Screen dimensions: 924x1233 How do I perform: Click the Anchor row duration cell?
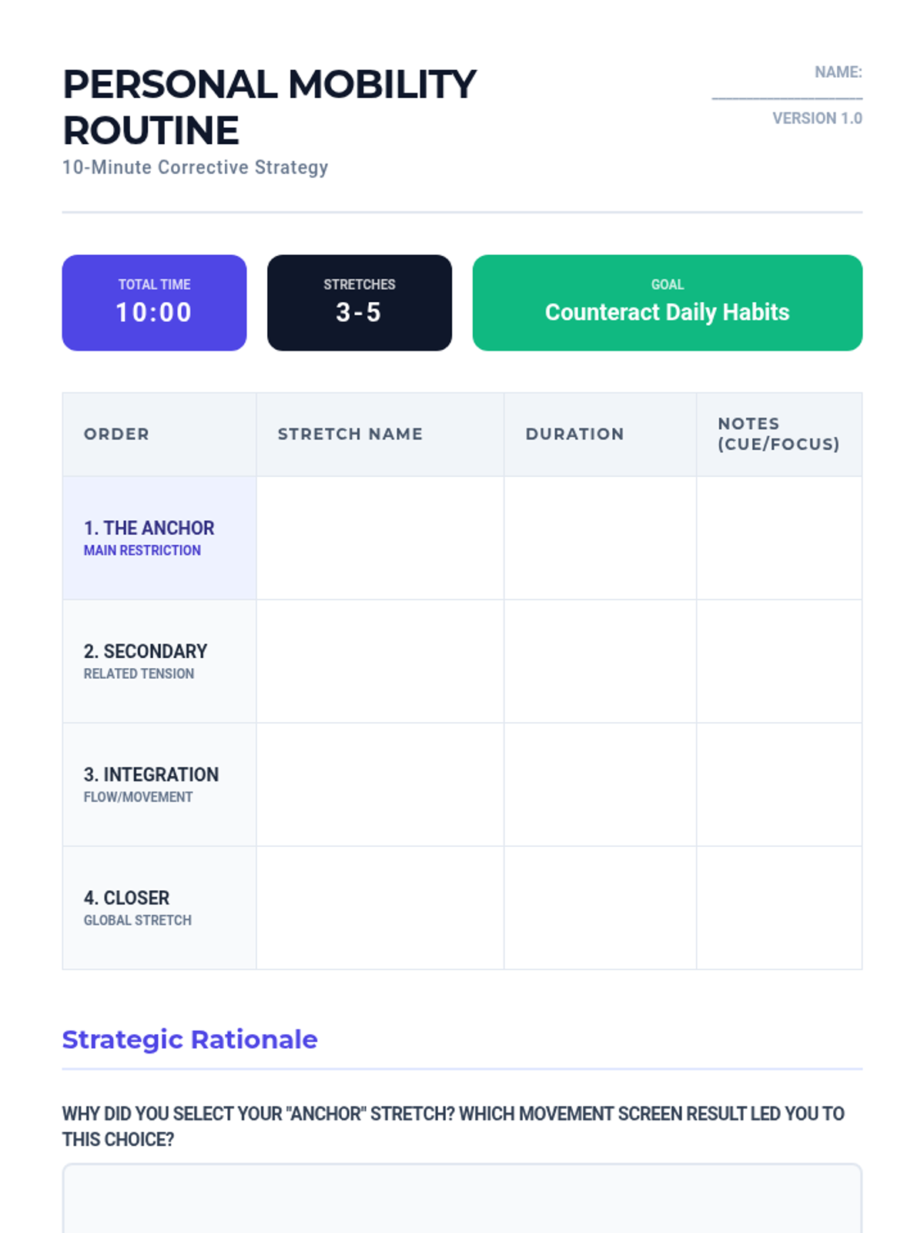601,538
